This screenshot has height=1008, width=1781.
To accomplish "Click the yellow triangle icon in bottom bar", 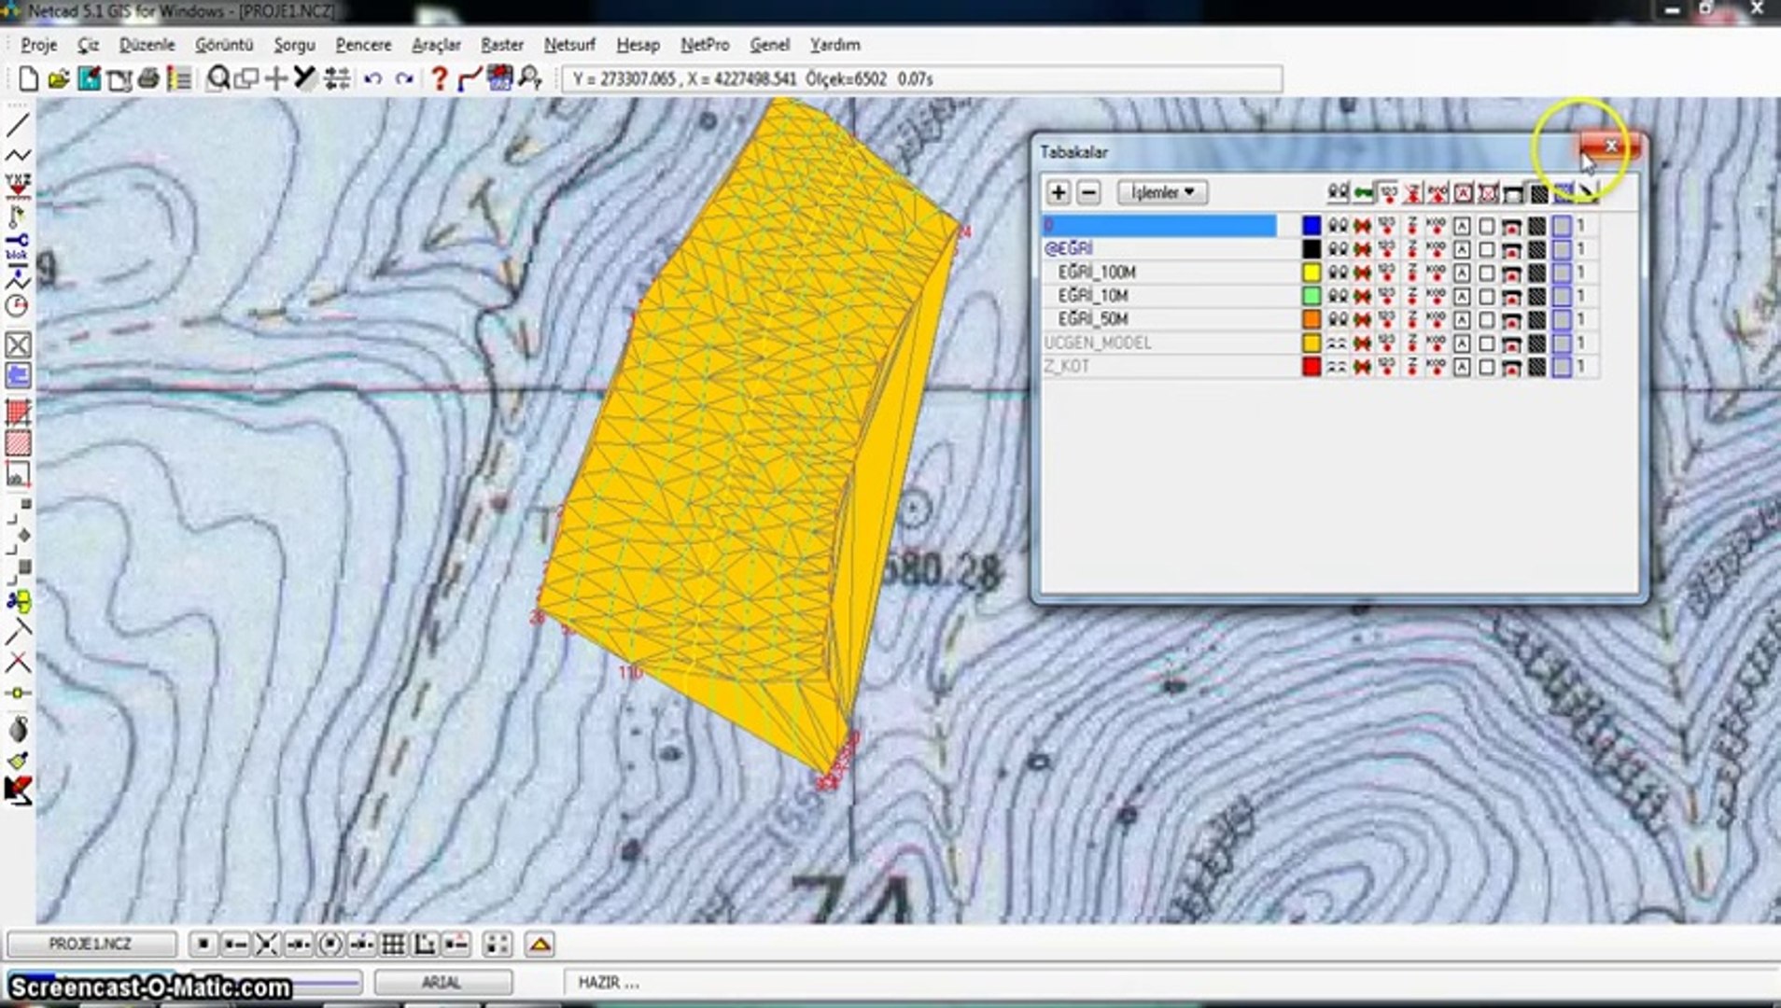I will [x=540, y=945].
